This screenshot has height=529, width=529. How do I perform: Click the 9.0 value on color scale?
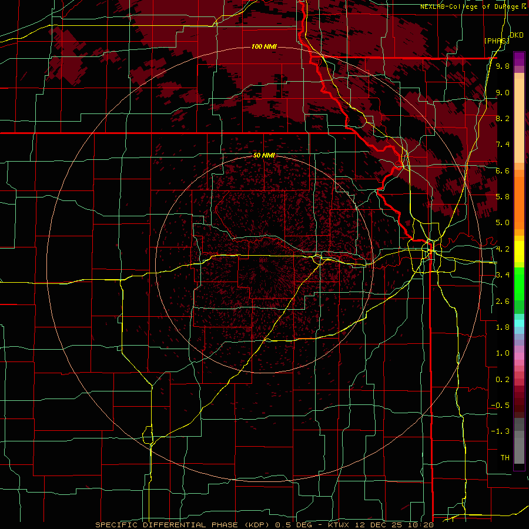503,92
